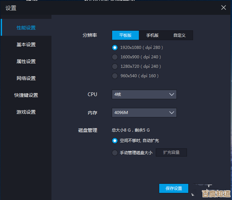Enable 空间不够时, 自动扩充 option
The height and width of the screenshot is (200, 232).
115,141
